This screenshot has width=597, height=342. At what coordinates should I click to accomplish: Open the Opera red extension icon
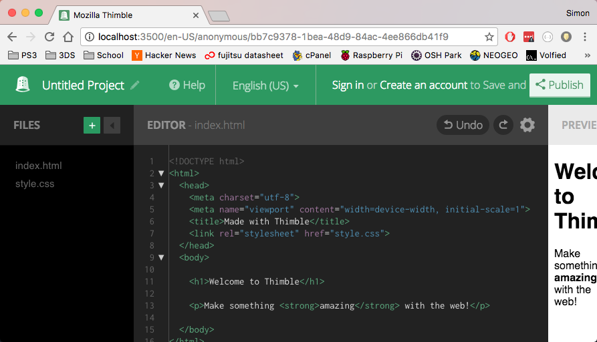click(x=510, y=37)
